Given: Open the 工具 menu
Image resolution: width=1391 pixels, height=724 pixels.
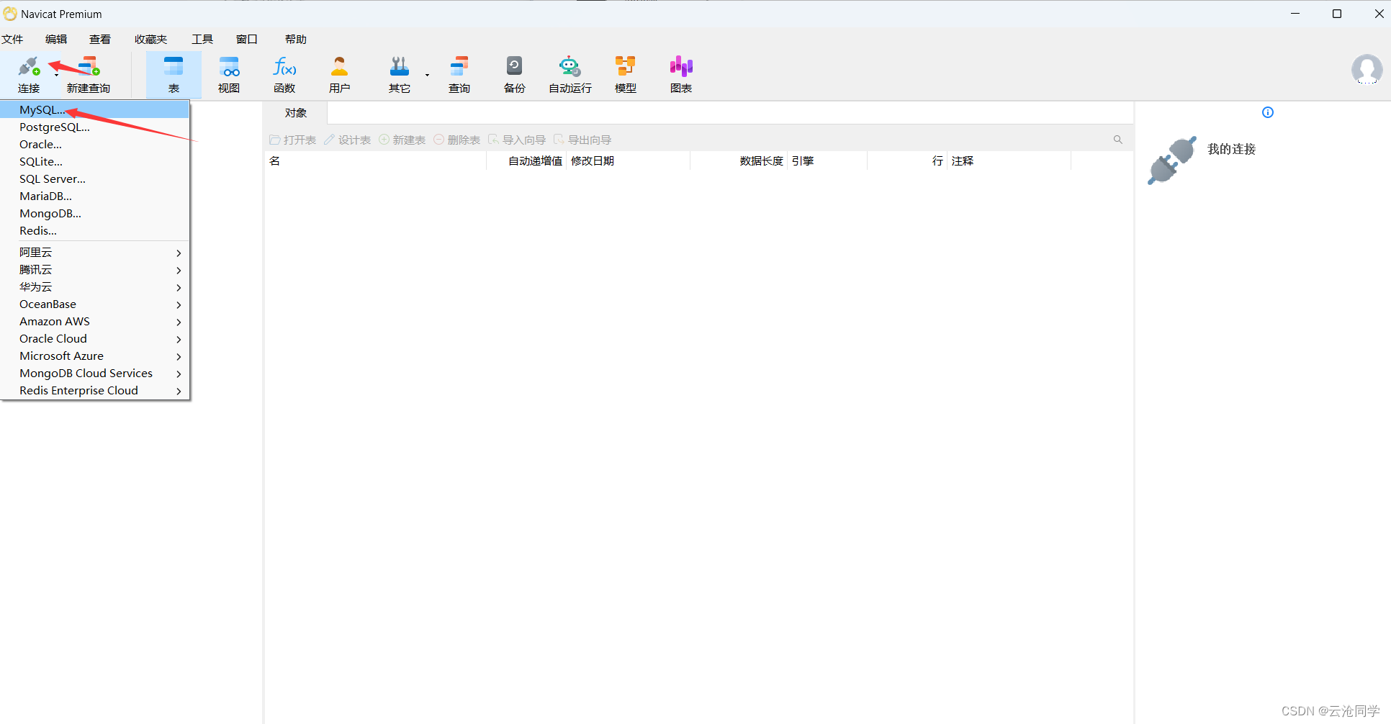Looking at the screenshot, I should [x=202, y=40].
